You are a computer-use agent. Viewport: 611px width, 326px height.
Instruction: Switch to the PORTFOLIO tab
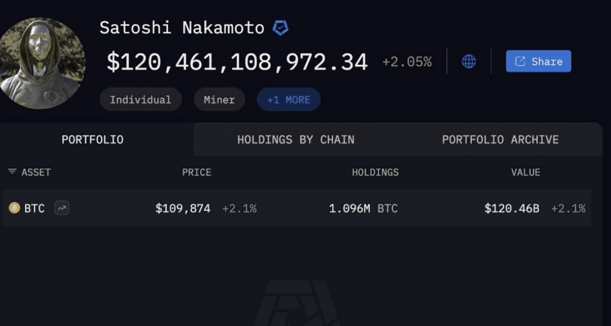coord(93,140)
